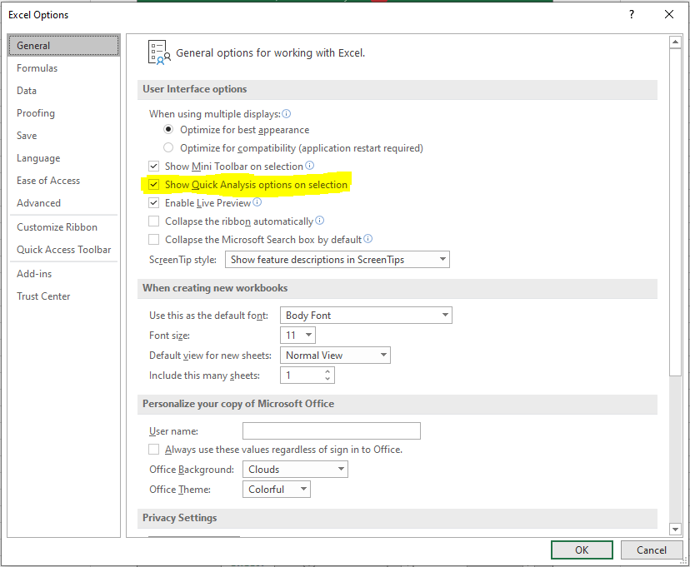The height and width of the screenshot is (567, 690).
Task: Open the Customize Ribbon category
Action: pos(64,227)
